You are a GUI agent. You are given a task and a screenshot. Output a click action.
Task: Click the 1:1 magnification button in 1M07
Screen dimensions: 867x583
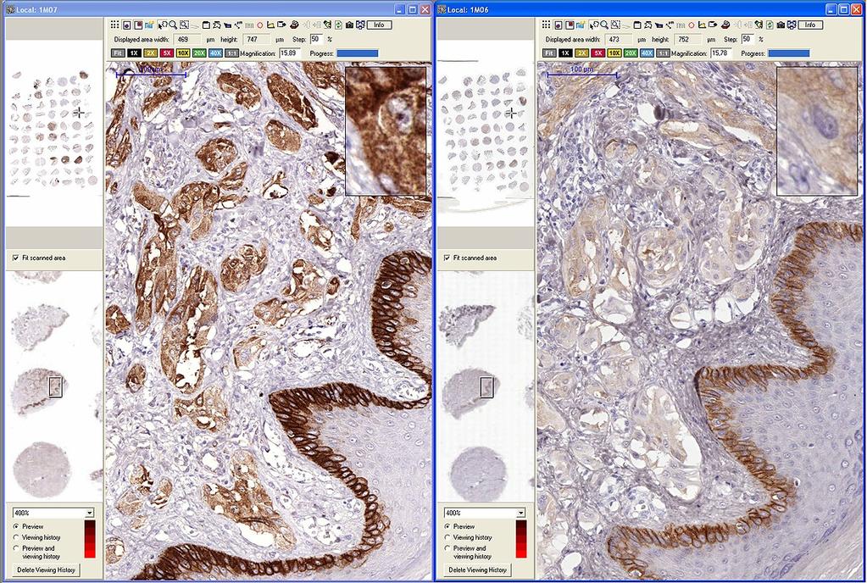231,53
